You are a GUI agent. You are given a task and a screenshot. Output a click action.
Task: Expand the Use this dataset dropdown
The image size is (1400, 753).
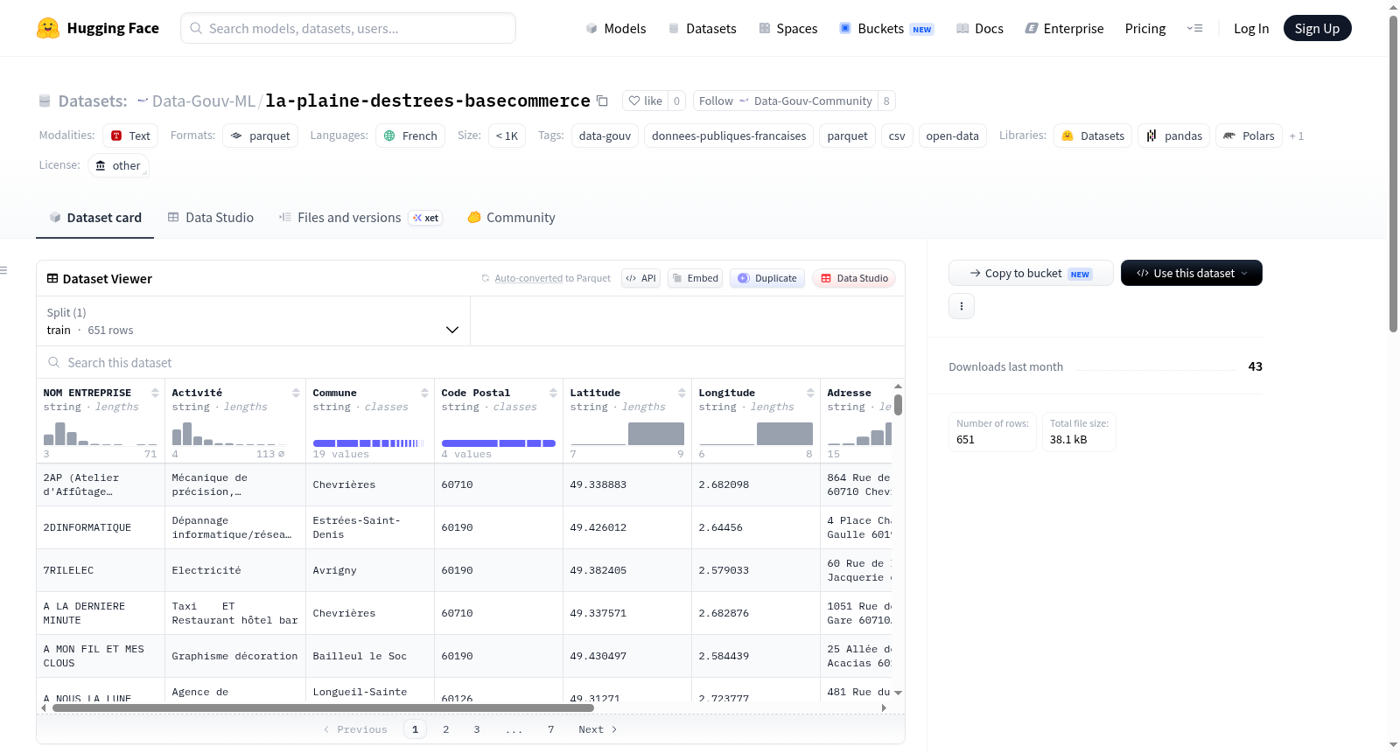pos(1191,273)
